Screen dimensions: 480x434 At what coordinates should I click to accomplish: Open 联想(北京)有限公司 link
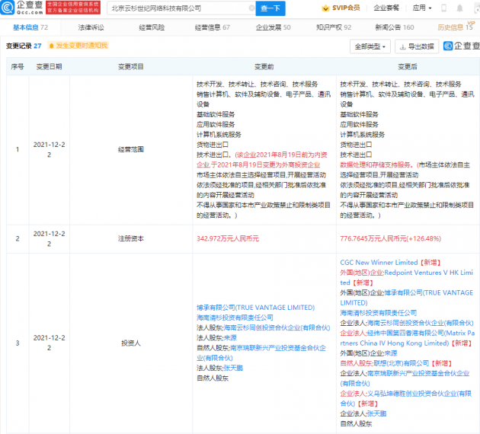click(402, 363)
